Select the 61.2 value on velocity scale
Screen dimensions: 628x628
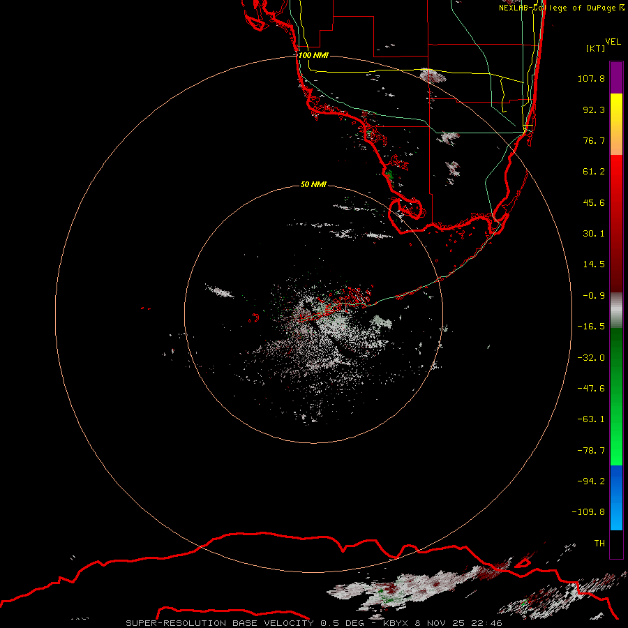click(x=594, y=172)
